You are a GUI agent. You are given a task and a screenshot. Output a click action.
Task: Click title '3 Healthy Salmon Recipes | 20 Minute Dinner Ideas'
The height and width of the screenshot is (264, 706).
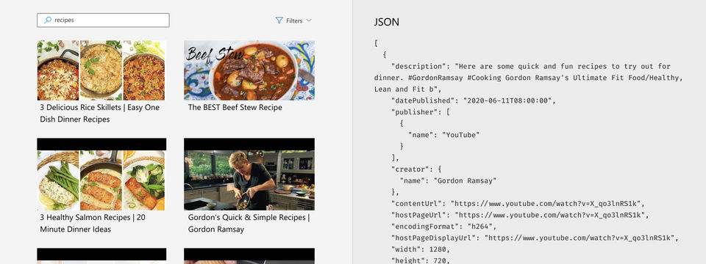pyautogui.click(x=93, y=223)
